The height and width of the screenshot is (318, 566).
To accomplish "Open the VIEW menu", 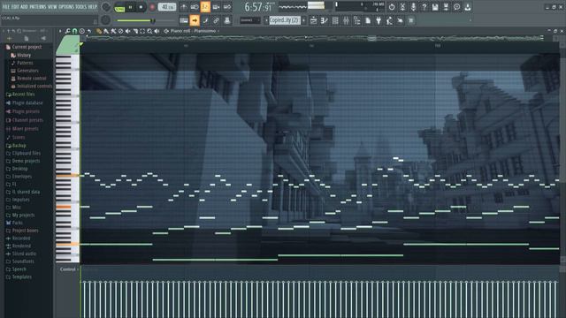I will coord(52,7).
